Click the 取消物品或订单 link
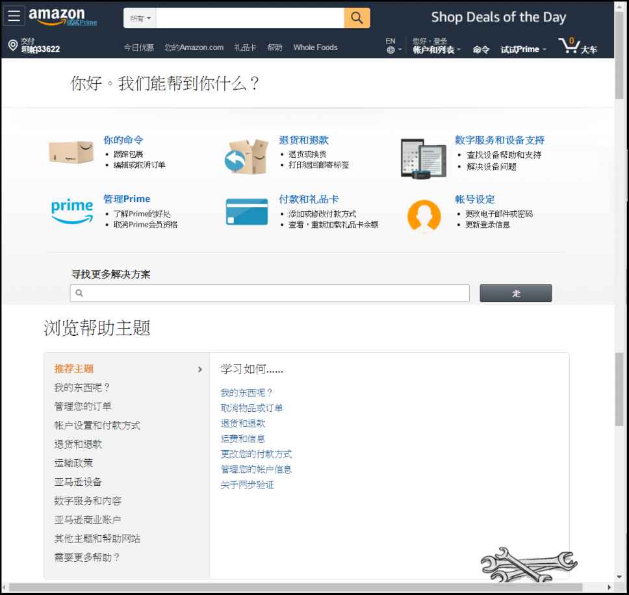The height and width of the screenshot is (595, 629). 251,408
